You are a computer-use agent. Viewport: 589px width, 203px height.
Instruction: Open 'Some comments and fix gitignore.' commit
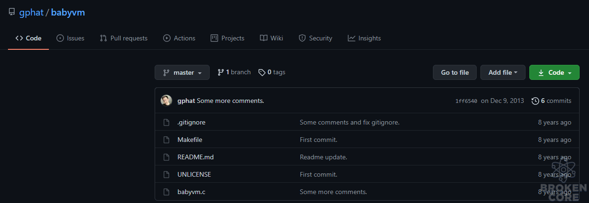(350, 122)
